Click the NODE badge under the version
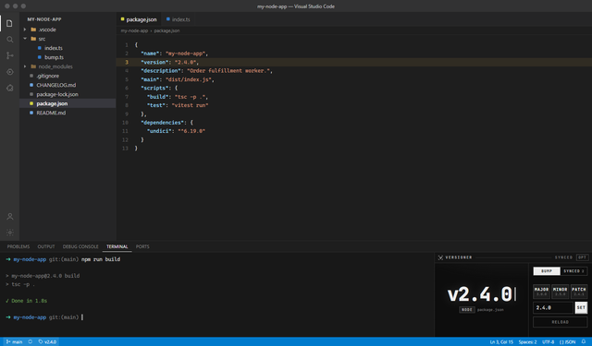The image size is (592, 346). [x=466, y=309]
